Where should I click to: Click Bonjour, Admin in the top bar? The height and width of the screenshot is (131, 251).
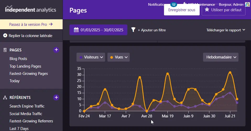tap(231, 4)
